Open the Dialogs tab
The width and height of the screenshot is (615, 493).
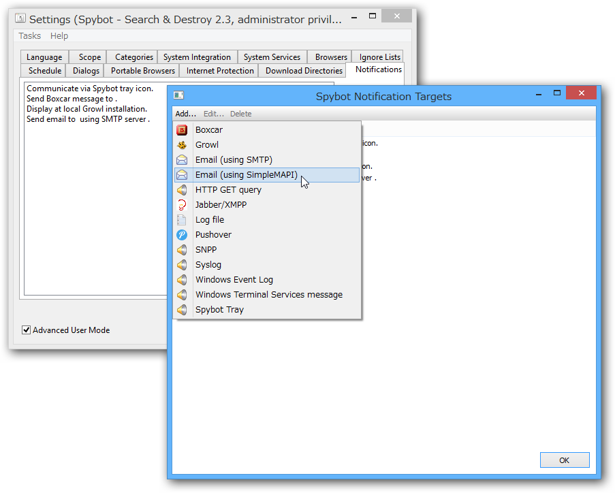[86, 71]
